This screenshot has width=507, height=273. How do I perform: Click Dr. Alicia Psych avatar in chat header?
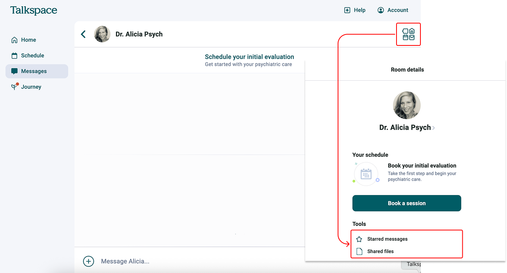click(102, 34)
